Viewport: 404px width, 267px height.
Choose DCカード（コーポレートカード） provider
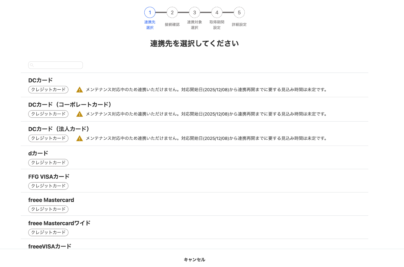click(194, 109)
